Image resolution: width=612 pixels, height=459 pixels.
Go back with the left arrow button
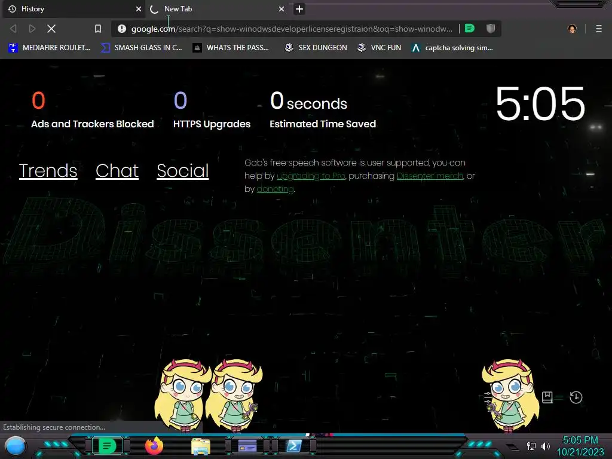(13, 29)
